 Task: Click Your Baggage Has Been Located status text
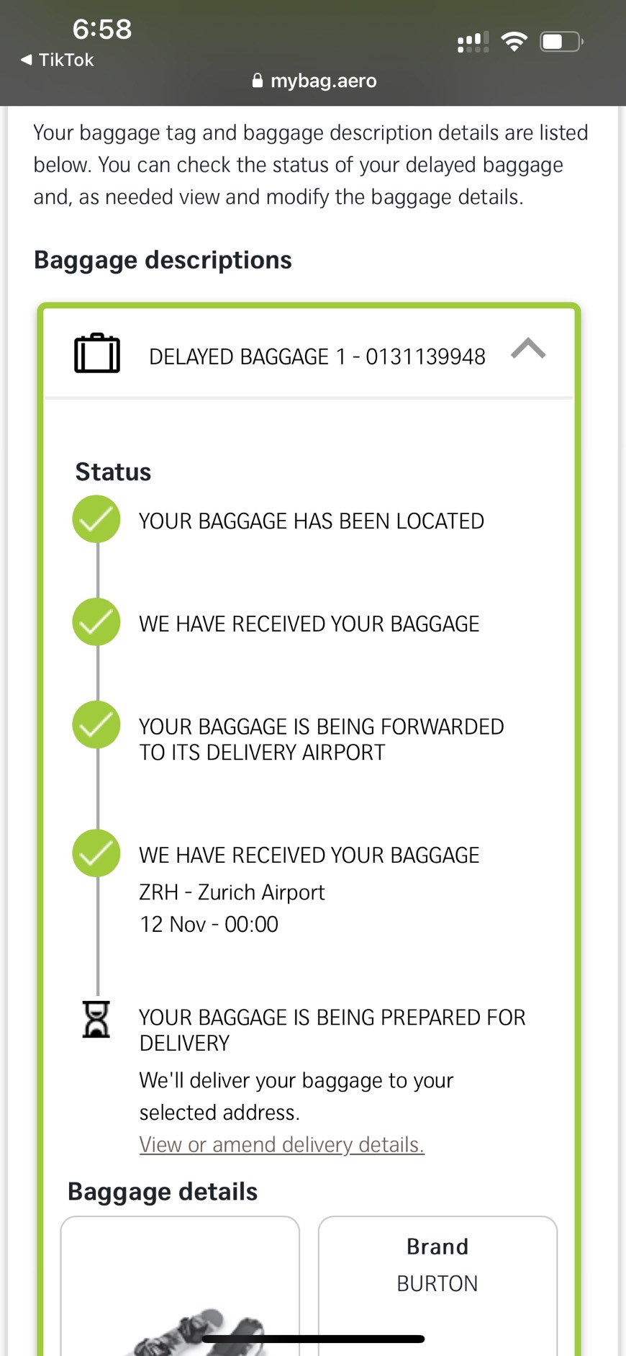pyautogui.click(x=311, y=521)
